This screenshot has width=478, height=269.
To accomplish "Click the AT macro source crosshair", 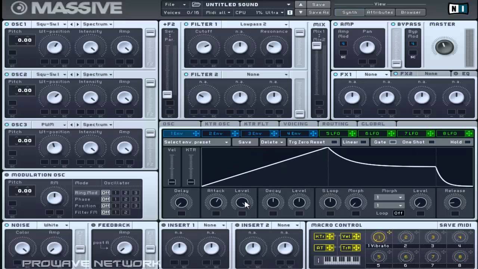I will coord(330,248).
